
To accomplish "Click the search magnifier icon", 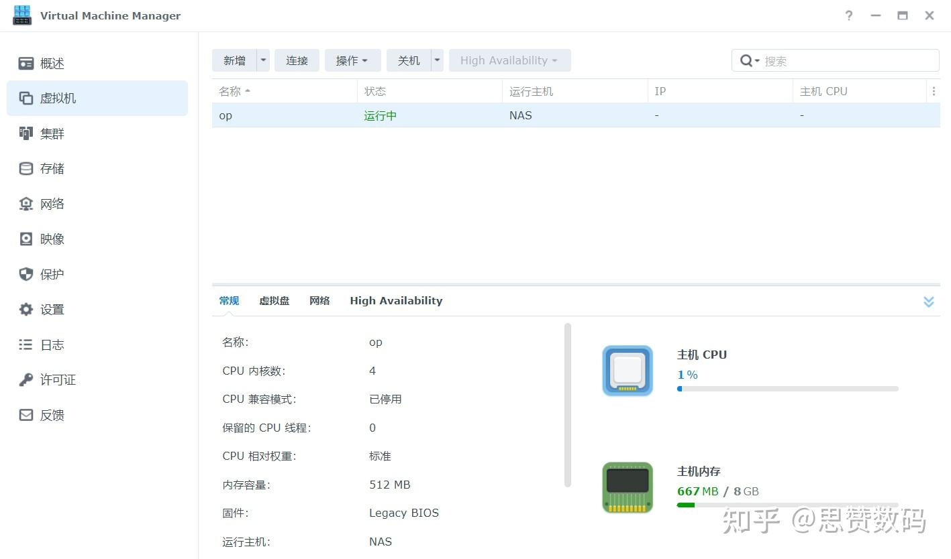I will (x=746, y=61).
